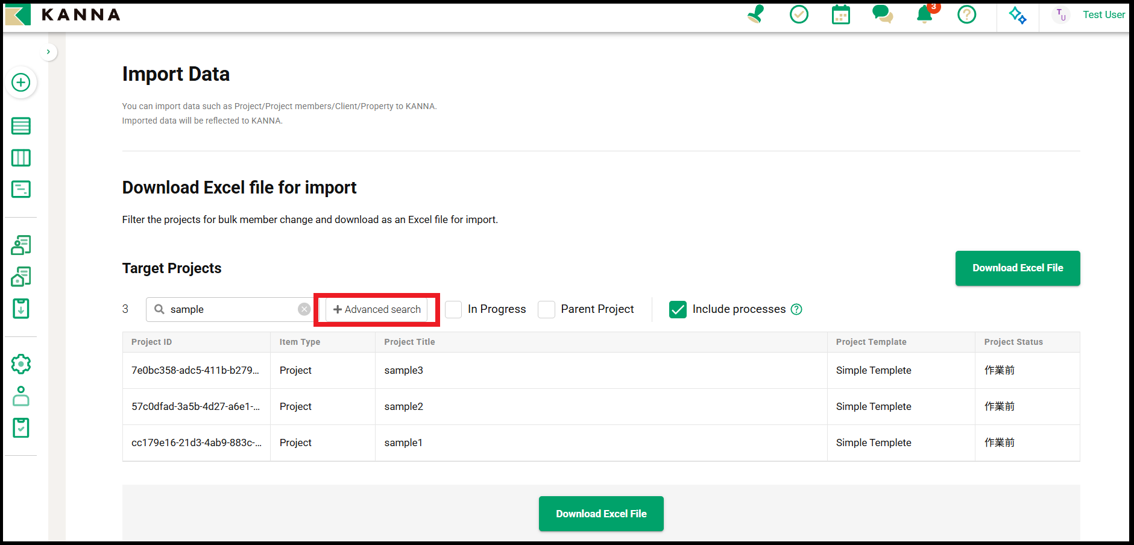
Task: Click the bottom Download Excel File button
Action: pyautogui.click(x=600, y=514)
